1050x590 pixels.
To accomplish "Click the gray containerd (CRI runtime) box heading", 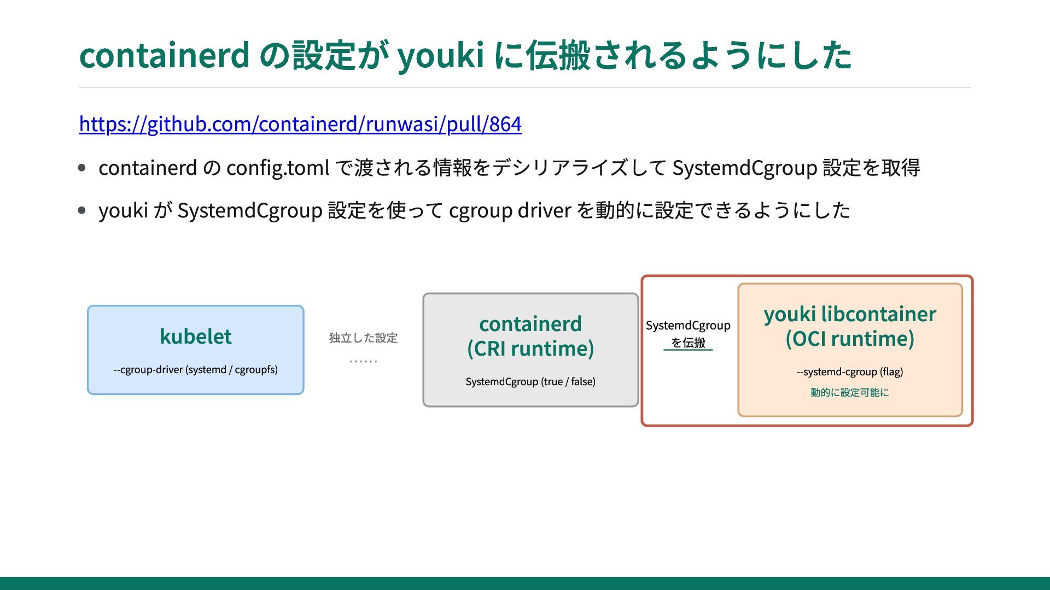I will [530, 336].
